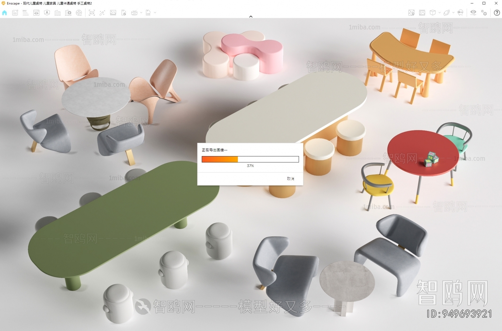
Task: Open the Help question mark
Action: tap(497, 13)
